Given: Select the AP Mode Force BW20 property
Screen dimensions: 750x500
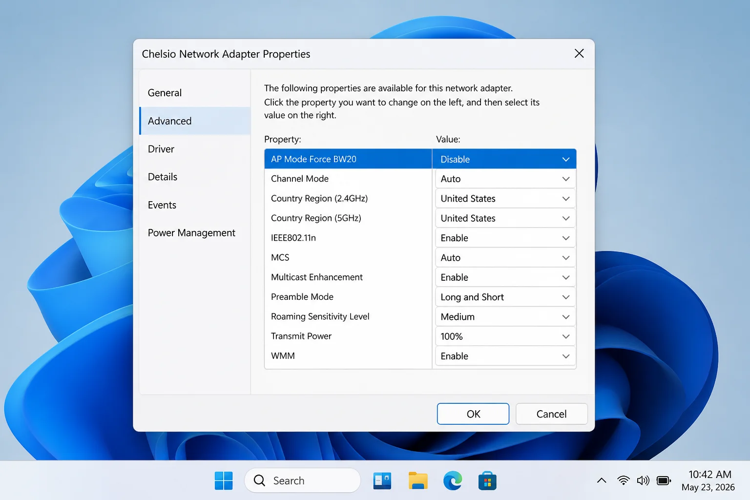Looking at the screenshot, I should [348, 159].
